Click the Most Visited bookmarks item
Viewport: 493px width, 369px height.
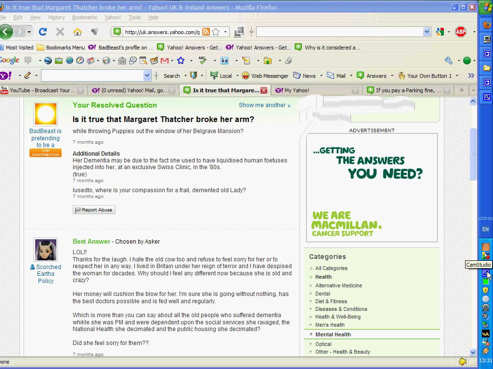[x=17, y=48]
